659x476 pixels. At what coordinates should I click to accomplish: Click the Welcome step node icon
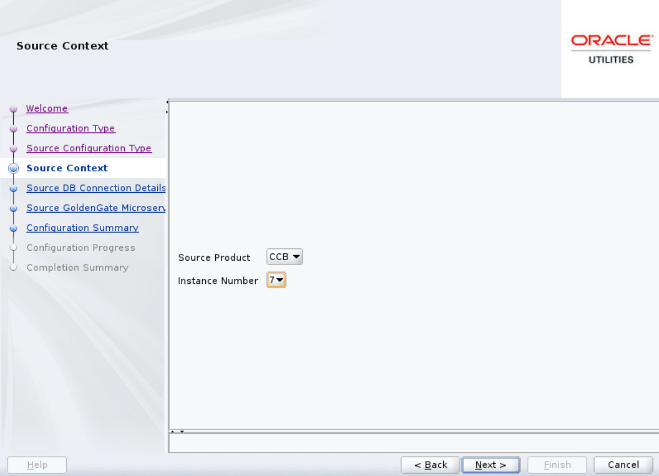tap(13, 109)
